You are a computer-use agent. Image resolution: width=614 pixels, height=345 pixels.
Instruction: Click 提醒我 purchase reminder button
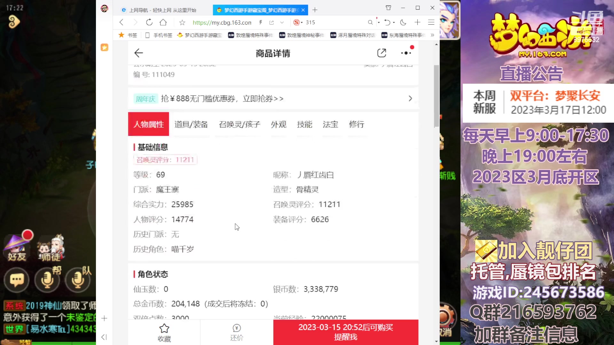(346, 332)
